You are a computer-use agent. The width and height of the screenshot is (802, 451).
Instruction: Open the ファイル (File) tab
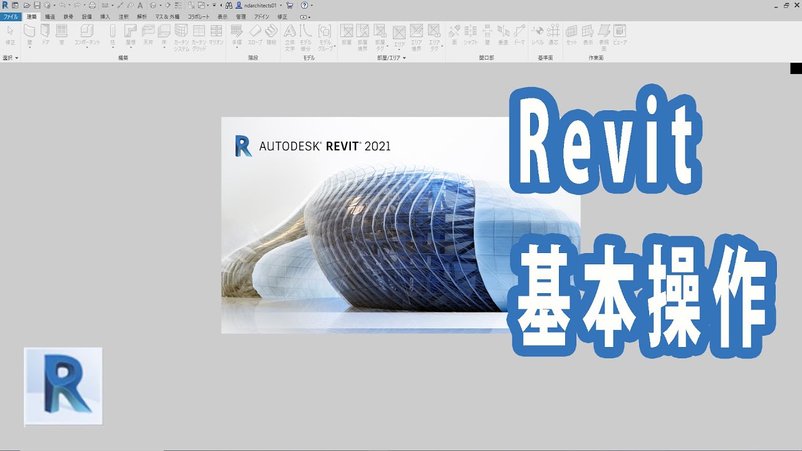(x=11, y=17)
